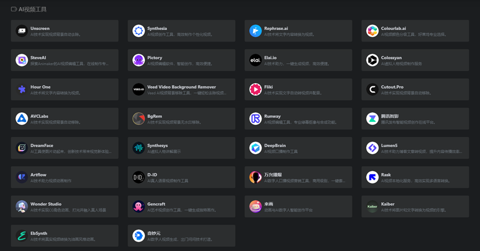The height and width of the screenshot is (251, 480).
Task: Click the D-ID logo icon
Action: [x=139, y=177]
